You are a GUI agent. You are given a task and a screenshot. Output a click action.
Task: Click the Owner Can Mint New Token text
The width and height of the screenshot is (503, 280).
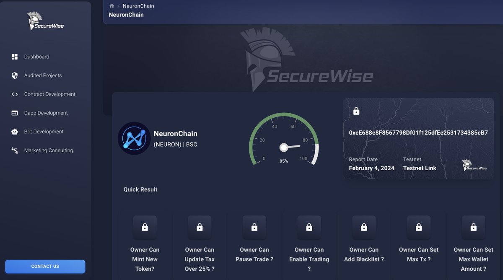[145, 259]
